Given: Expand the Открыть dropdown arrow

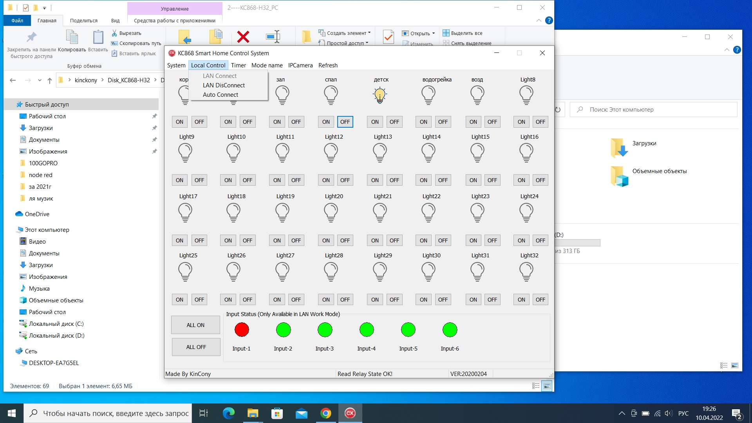Looking at the screenshot, I should (x=434, y=33).
